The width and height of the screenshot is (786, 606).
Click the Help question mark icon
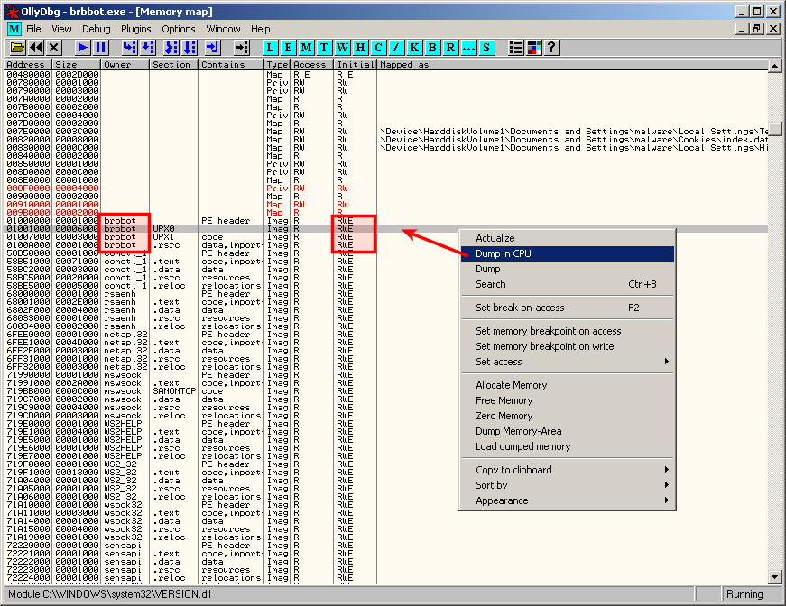[551, 47]
